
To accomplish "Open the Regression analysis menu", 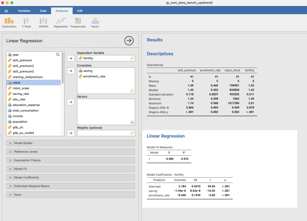I will coord(61,23).
